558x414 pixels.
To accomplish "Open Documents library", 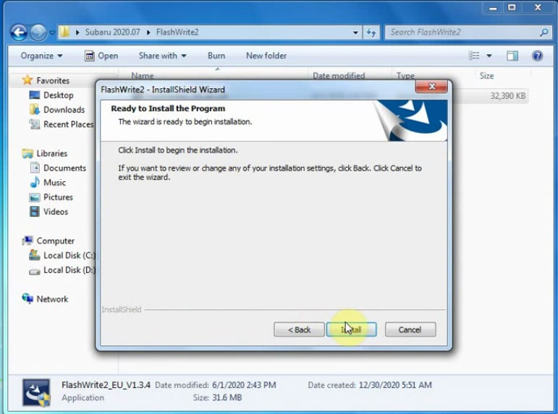I will pyautogui.click(x=64, y=168).
